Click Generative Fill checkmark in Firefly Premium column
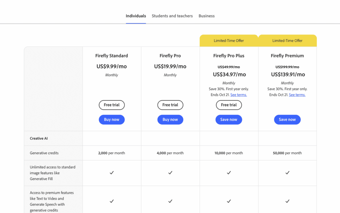Screen dimensions: 340x213 287,173
